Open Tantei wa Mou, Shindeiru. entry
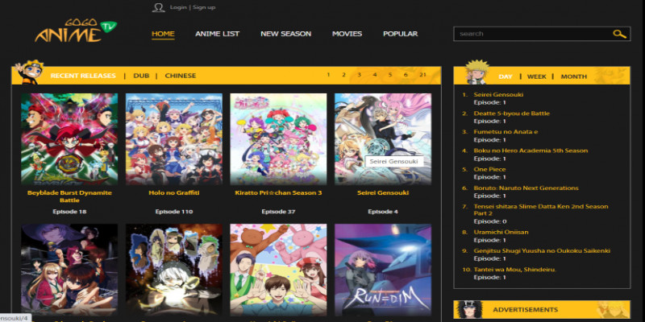Viewport: 645px width, 322px height. click(514, 270)
